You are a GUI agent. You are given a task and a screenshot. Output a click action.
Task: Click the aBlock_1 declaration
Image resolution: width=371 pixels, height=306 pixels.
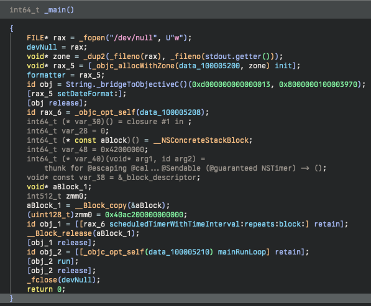(x=70, y=187)
